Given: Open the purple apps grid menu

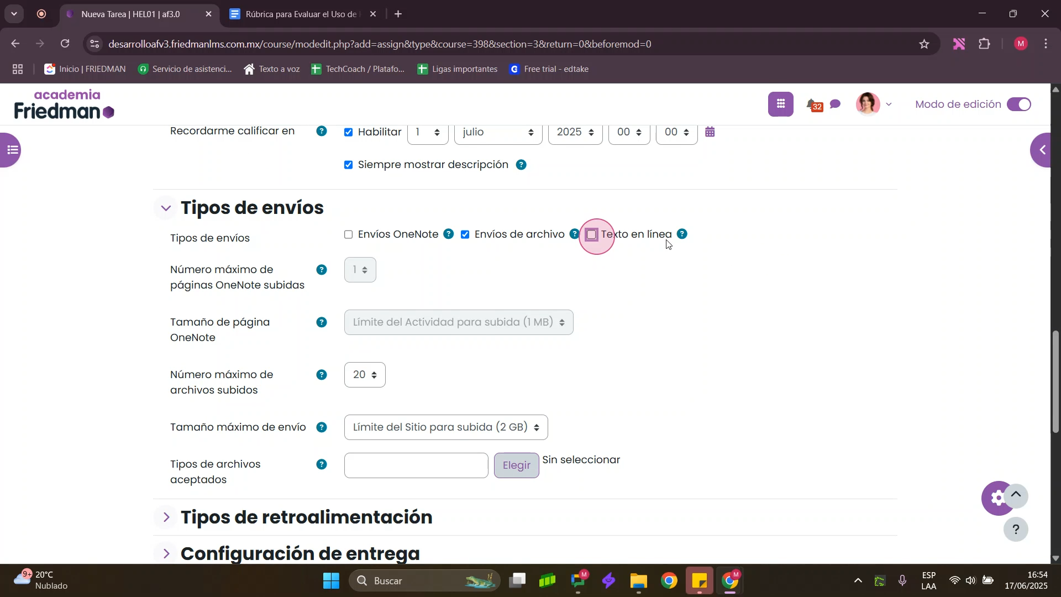Looking at the screenshot, I should click(x=780, y=104).
